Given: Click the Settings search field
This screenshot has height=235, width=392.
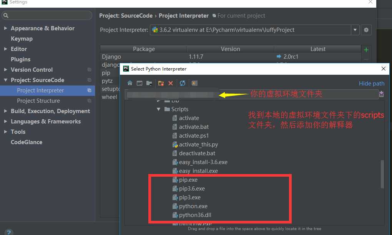Looking at the screenshot, I should [x=47, y=15].
